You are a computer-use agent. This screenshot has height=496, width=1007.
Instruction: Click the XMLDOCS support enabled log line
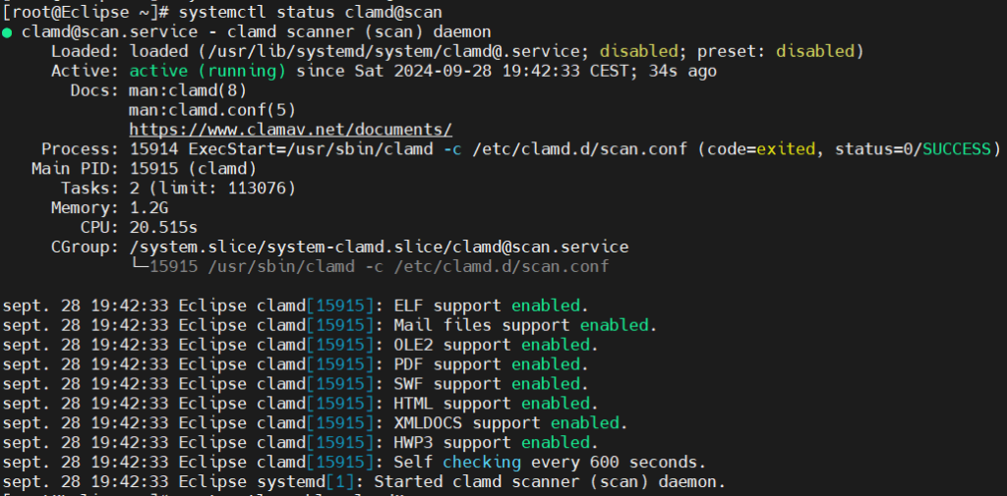[x=315, y=423]
